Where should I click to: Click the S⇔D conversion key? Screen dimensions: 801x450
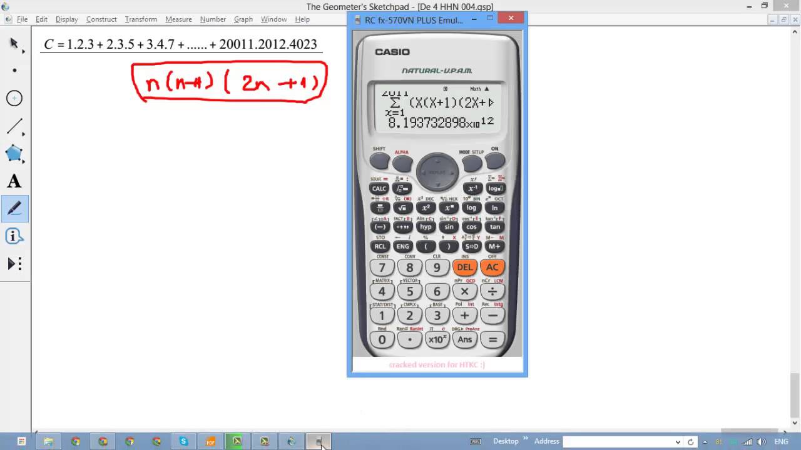pos(472,246)
